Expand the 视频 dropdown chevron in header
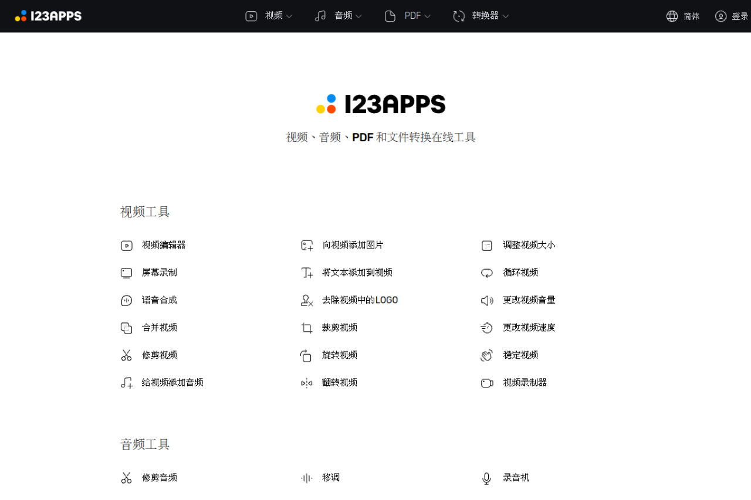 point(289,16)
